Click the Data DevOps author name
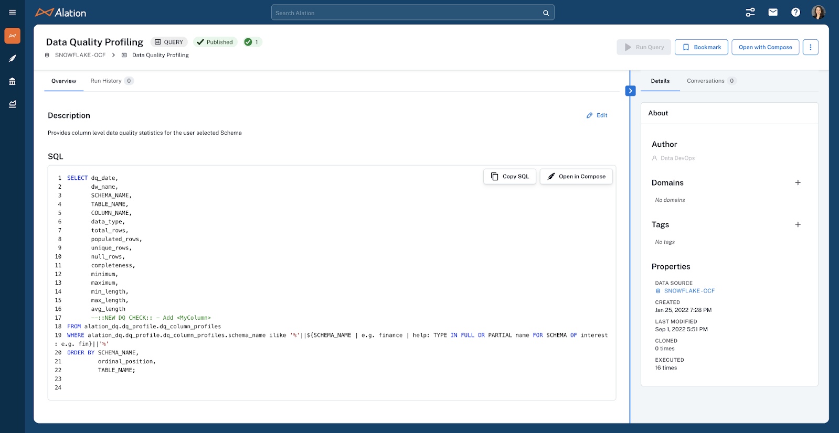 677,158
